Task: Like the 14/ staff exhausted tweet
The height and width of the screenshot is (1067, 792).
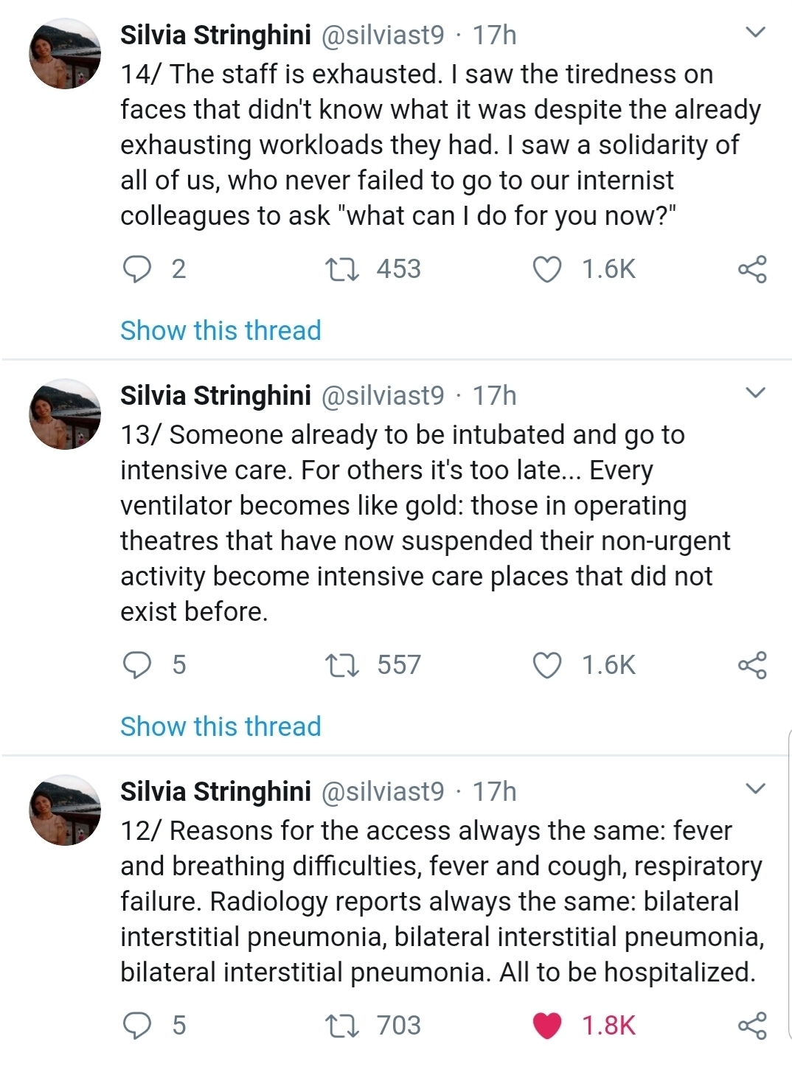Action: [547, 269]
